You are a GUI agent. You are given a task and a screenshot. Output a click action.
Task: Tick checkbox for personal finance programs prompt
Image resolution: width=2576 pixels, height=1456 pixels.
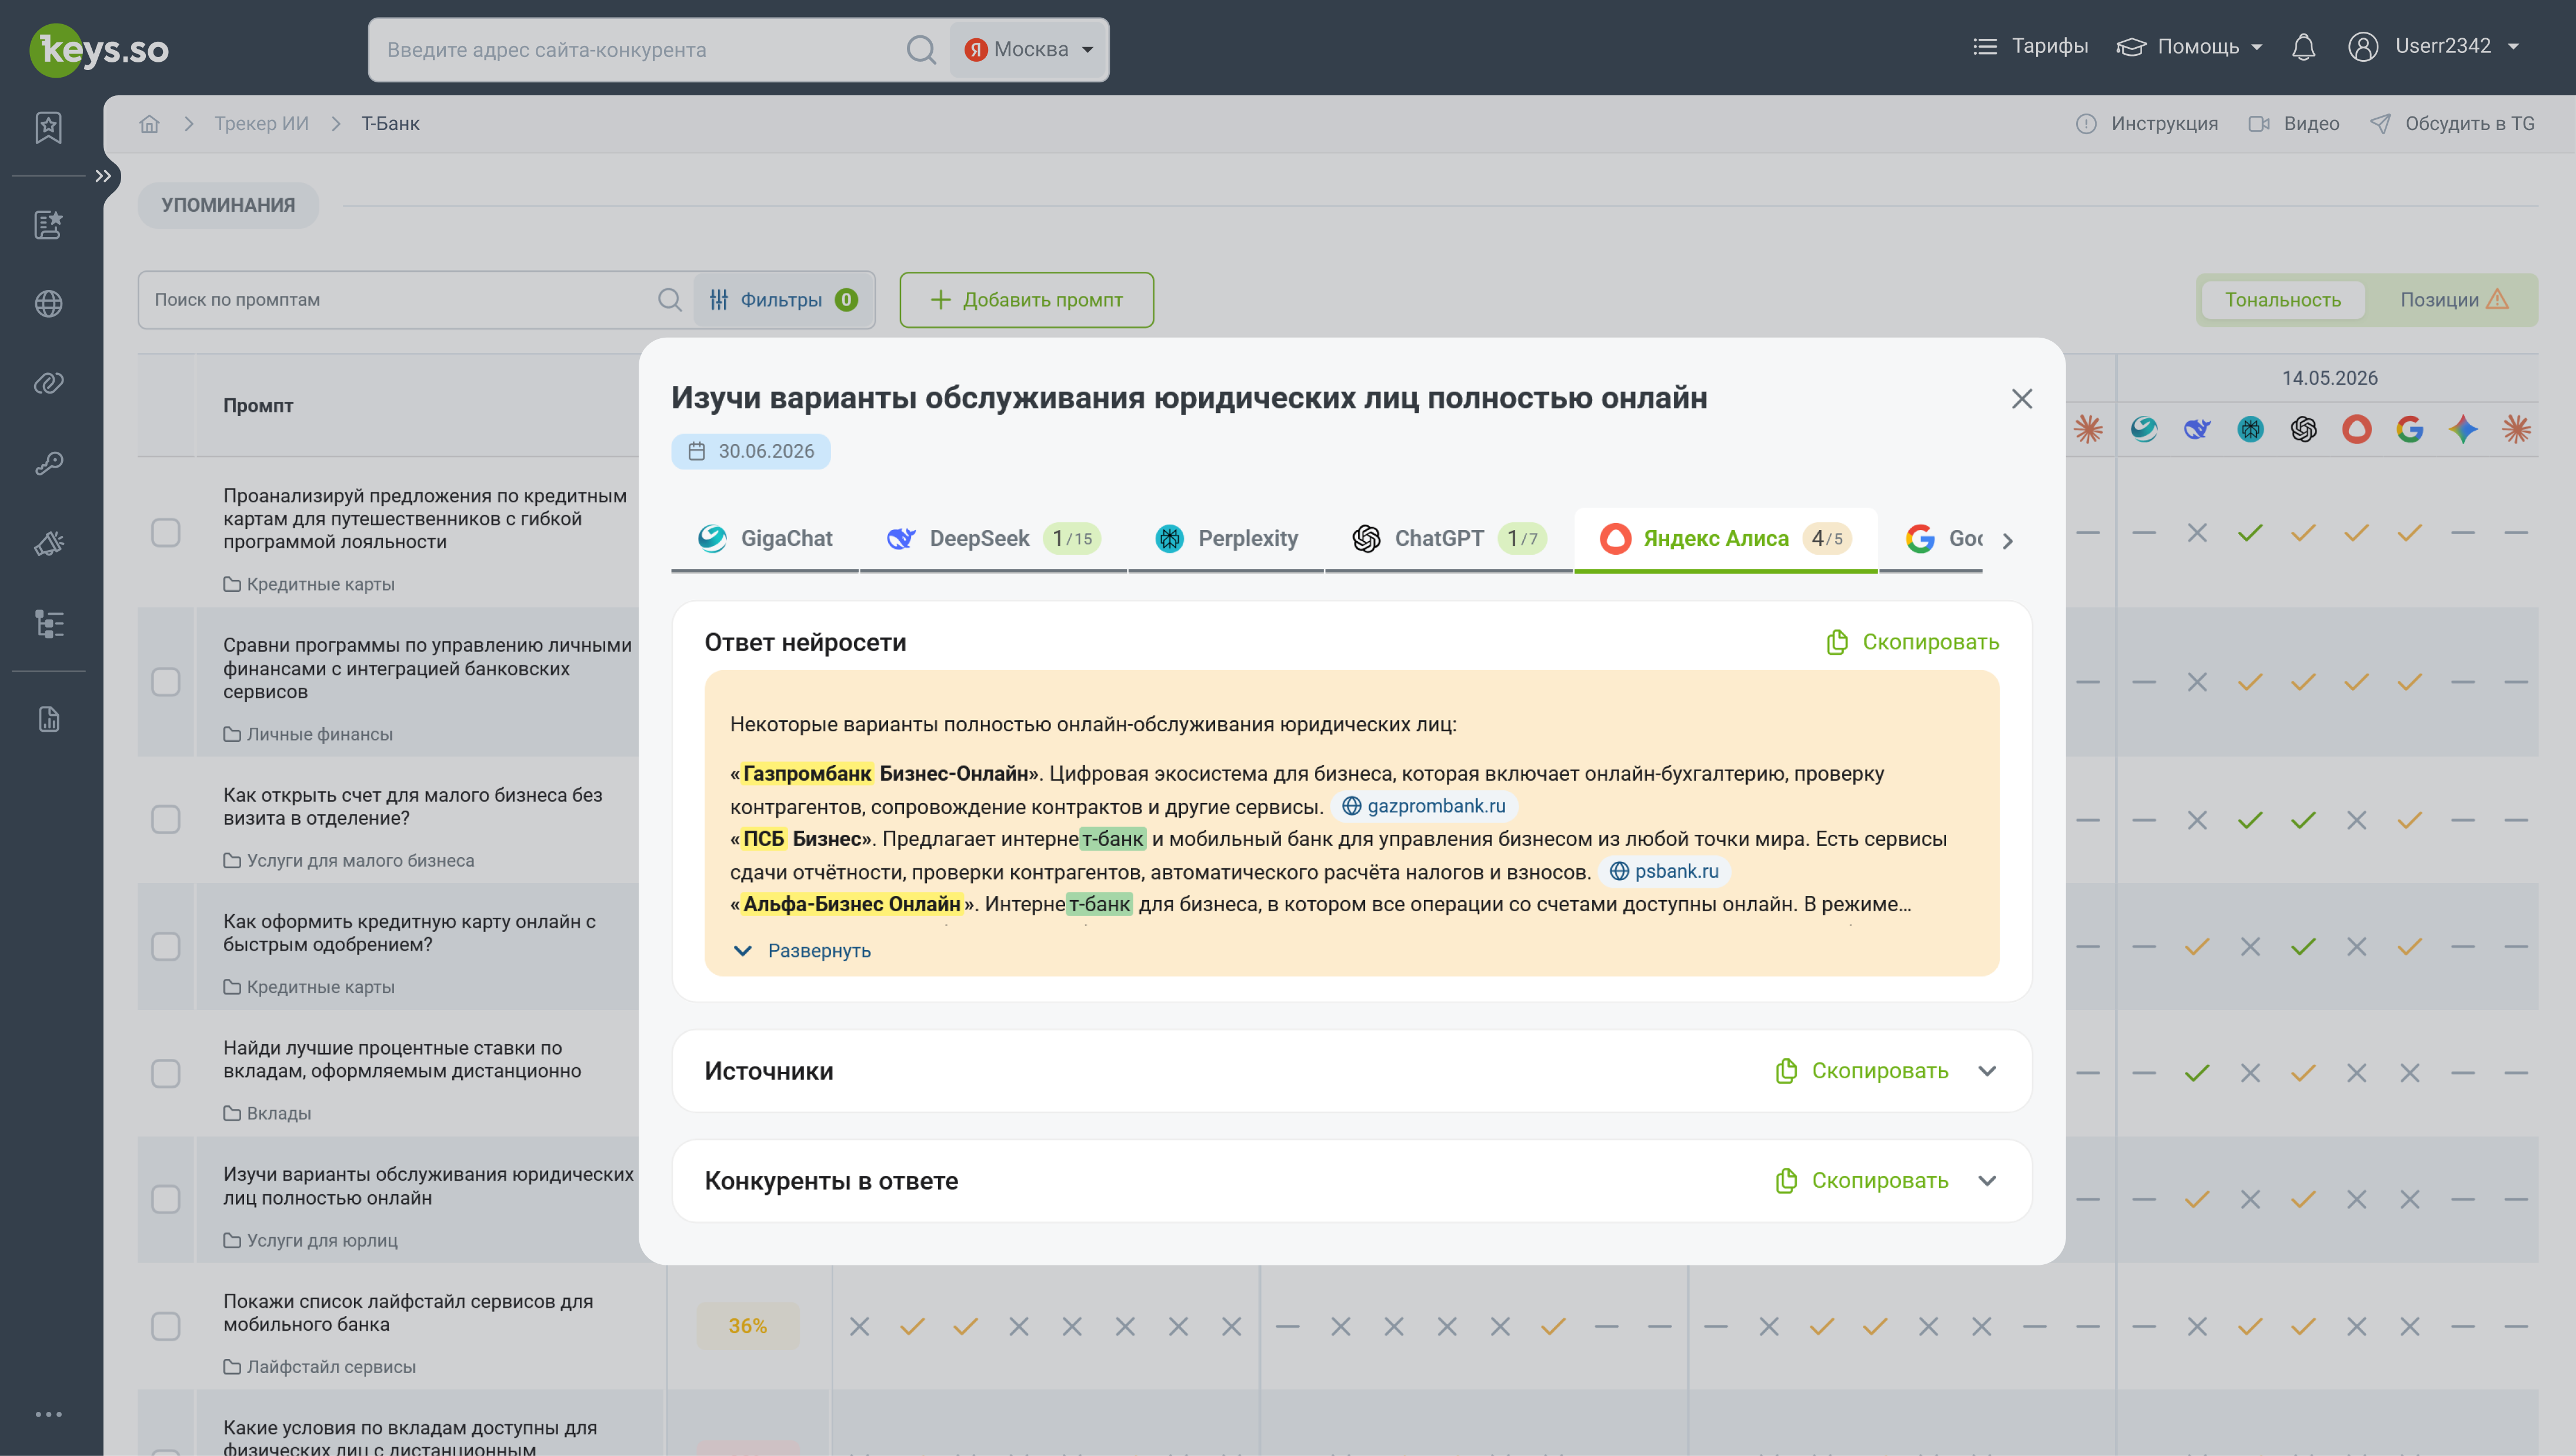click(166, 682)
